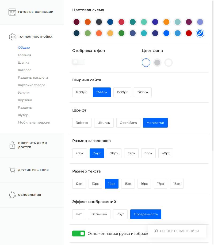Image resolution: width=214 pixels, height=245 pixels.
Task: Choose the Roboto font button
Action: coord(82,123)
